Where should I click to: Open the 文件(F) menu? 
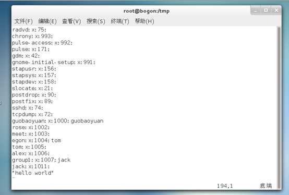pyautogui.click(x=23, y=21)
